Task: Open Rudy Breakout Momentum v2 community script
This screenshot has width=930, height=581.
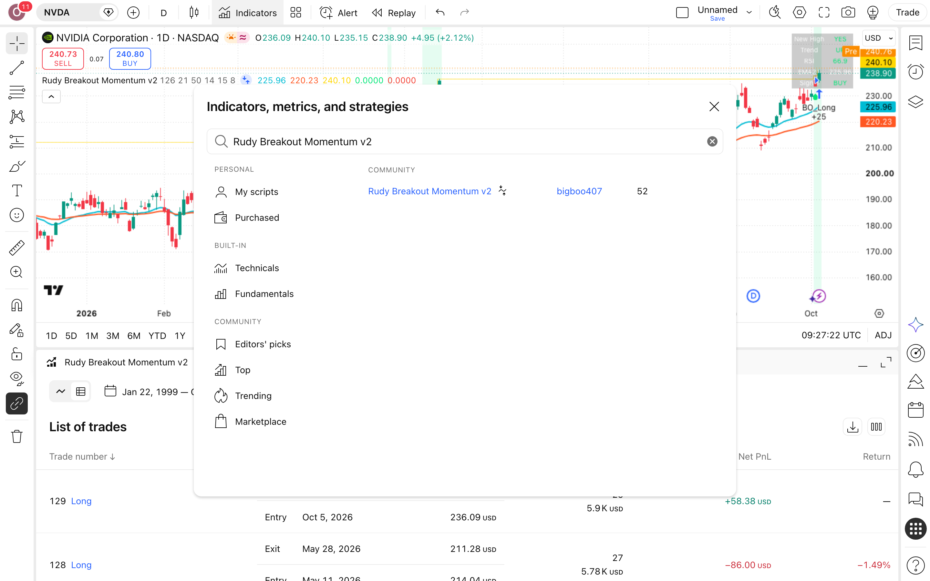Action: [x=430, y=191]
